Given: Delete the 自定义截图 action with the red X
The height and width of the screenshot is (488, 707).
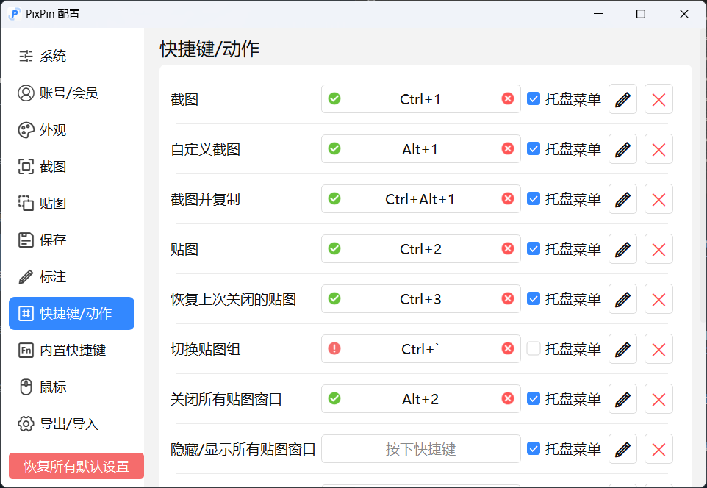Looking at the screenshot, I should pos(658,148).
